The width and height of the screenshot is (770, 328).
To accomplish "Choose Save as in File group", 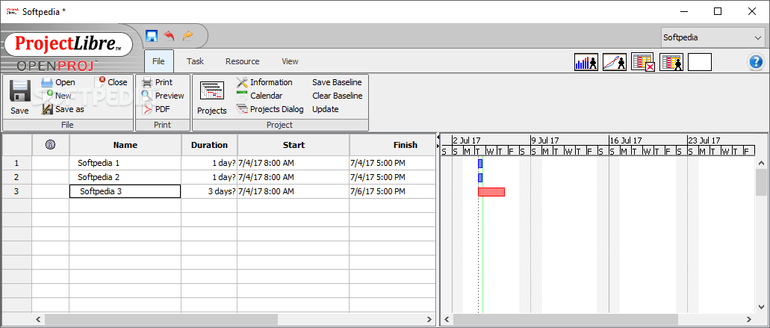I will pos(63,109).
